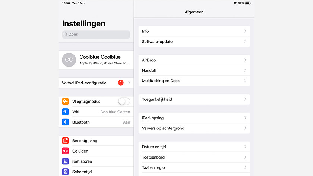Open the Niet storen moon icon
Screen dimensions: 313x176
[65, 161]
